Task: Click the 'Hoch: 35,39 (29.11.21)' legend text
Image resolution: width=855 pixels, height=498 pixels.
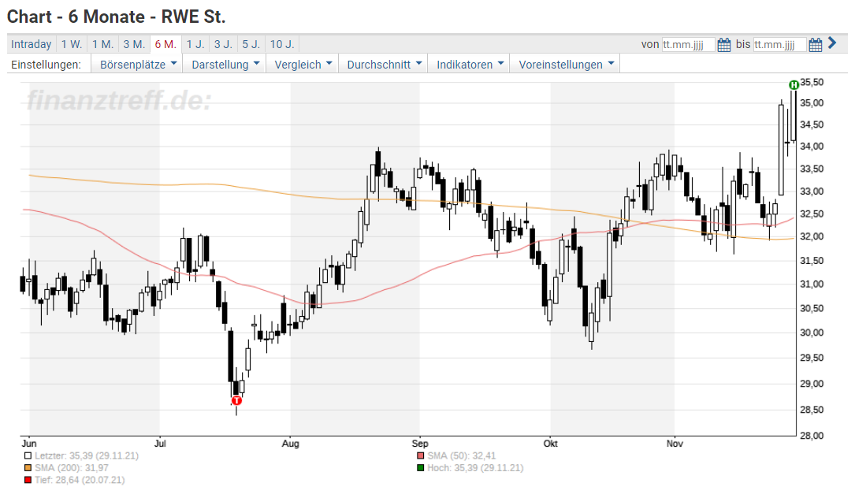Action: 475,468
